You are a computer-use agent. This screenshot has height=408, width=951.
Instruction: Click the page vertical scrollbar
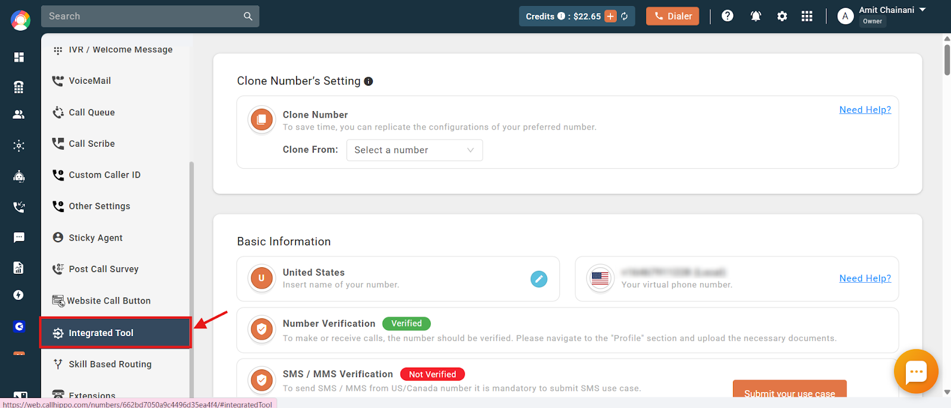tap(947, 59)
